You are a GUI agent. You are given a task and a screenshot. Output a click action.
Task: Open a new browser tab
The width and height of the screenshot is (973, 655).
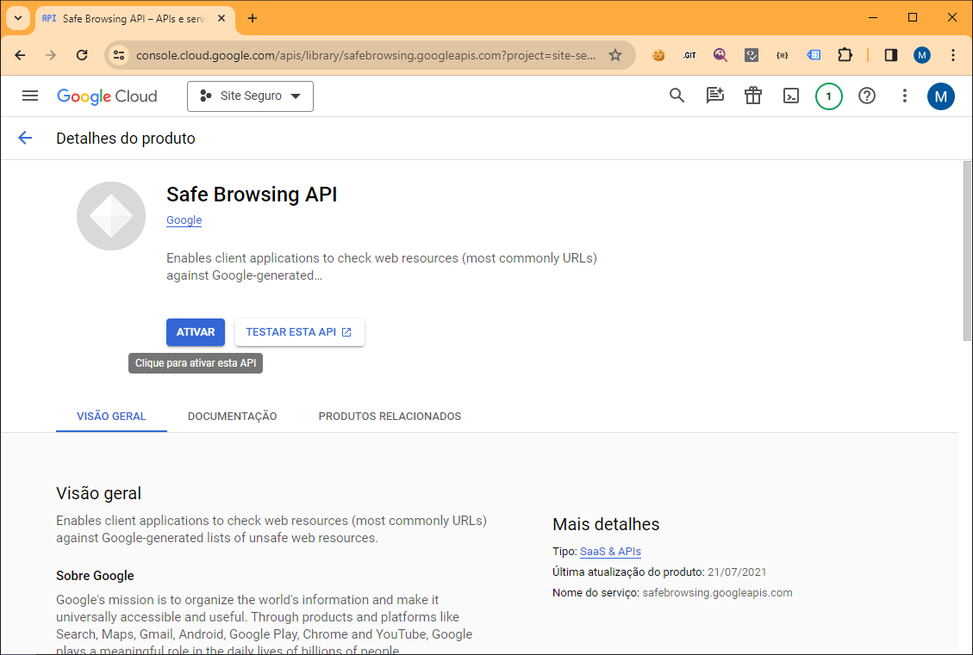click(x=252, y=19)
